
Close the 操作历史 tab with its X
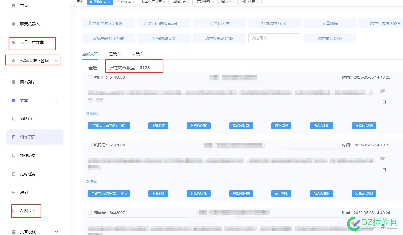pyautogui.click(x=188, y=2)
